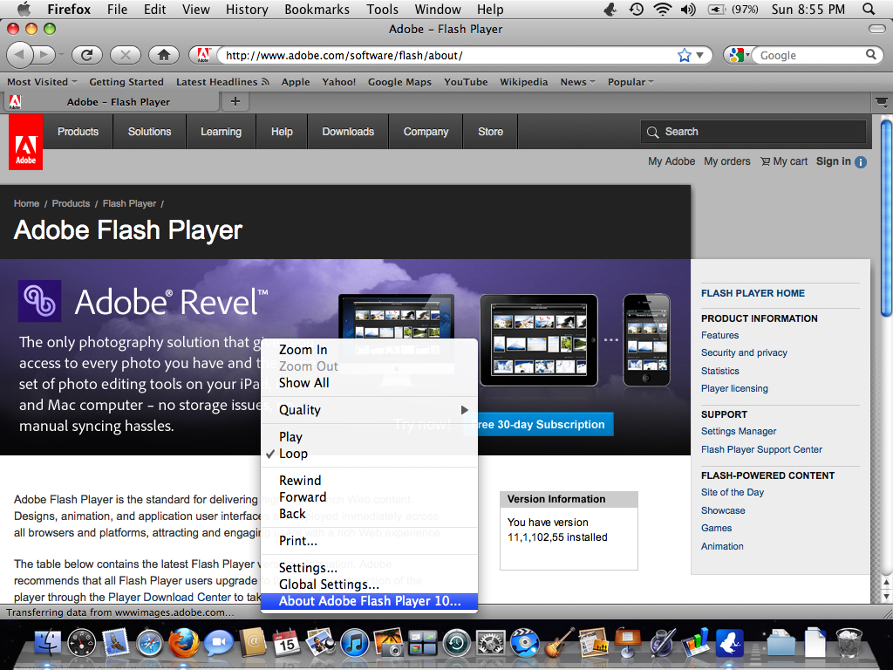893x670 pixels.
Task: Open the Latest Headlines feed bookmark
Action: pyautogui.click(x=222, y=82)
